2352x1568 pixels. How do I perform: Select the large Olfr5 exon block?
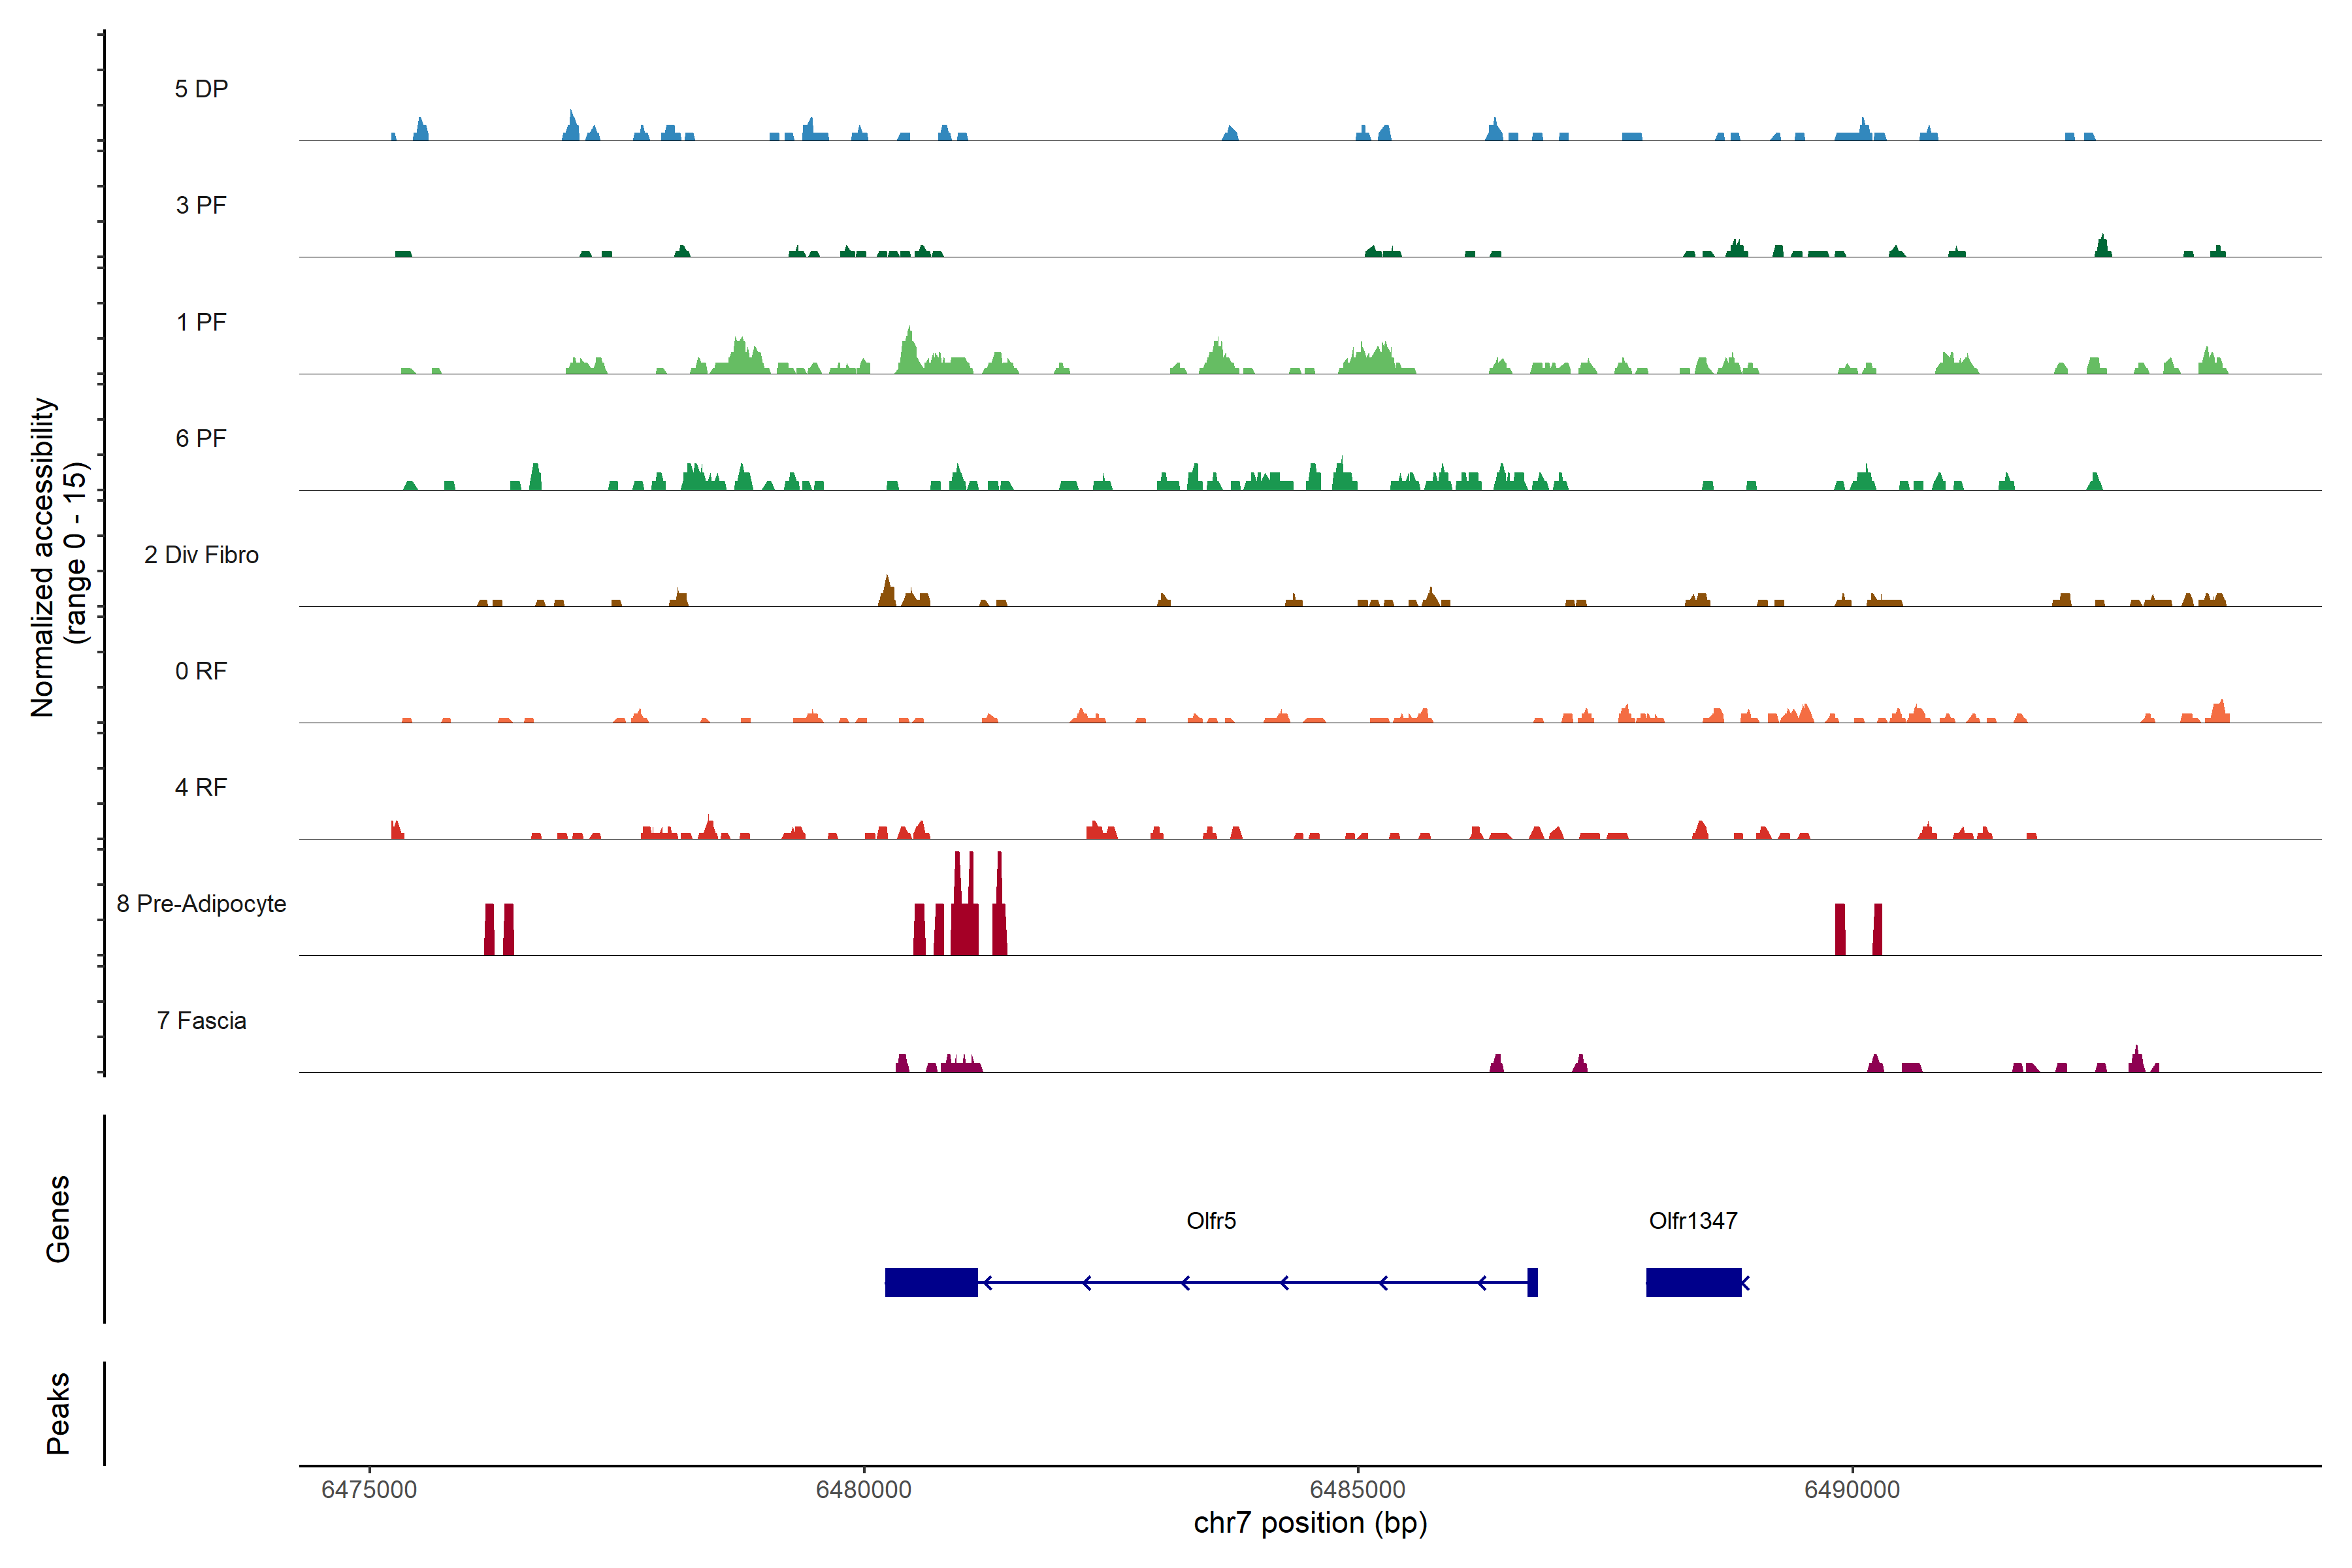tap(930, 1282)
